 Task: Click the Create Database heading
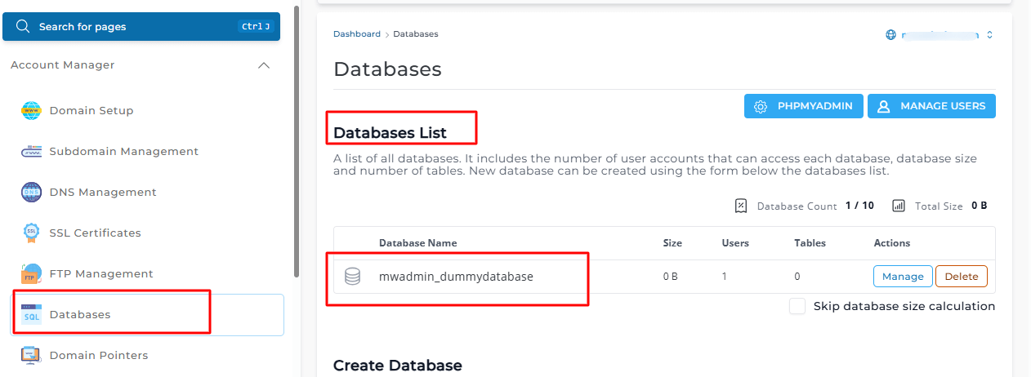(398, 366)
